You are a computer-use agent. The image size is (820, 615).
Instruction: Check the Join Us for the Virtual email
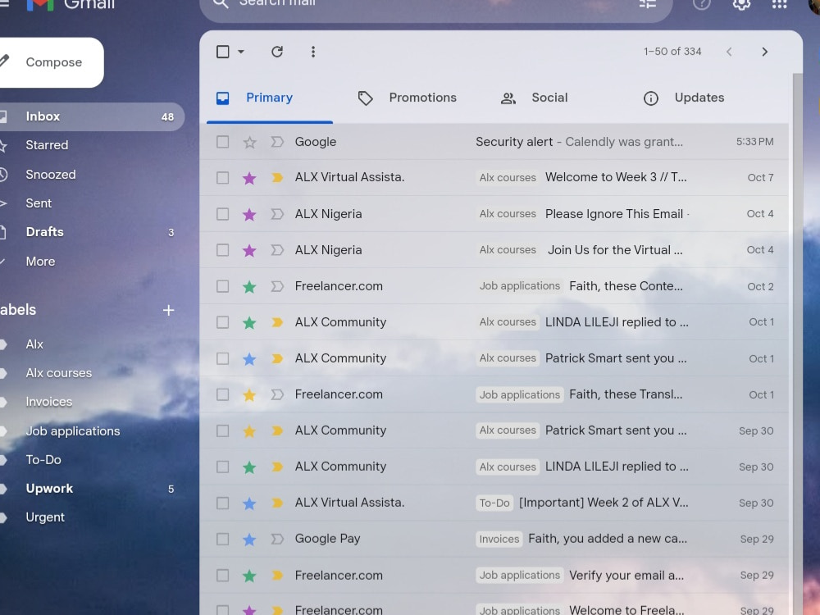coord(223,250)
